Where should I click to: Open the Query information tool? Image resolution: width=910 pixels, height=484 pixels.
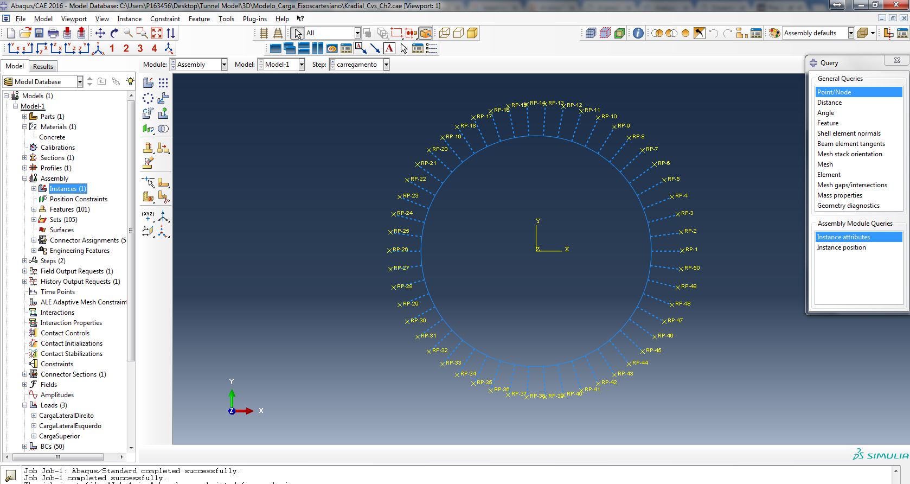click(x=638, y=33)
